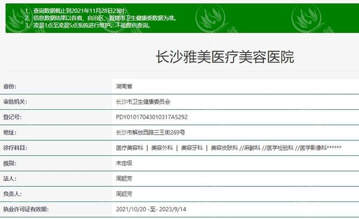This screenshot has width=359, height=219.
Task: Select the 登记号 label
Action: [13, 117]
